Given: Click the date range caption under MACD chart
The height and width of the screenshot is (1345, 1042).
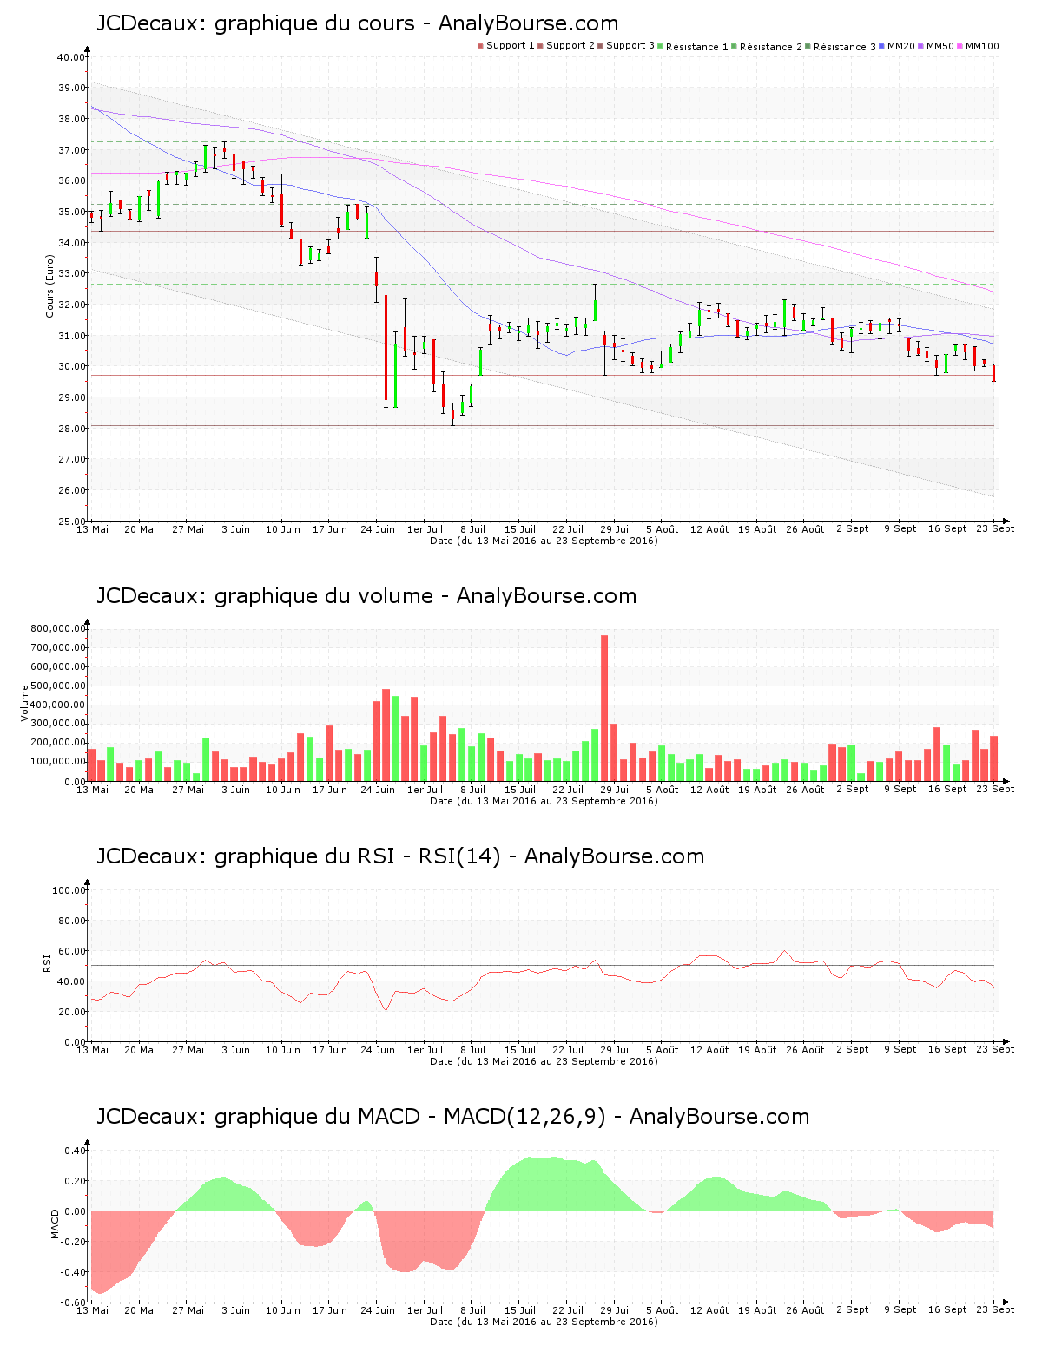Looking at the screenshot, I should point(544,1322).
